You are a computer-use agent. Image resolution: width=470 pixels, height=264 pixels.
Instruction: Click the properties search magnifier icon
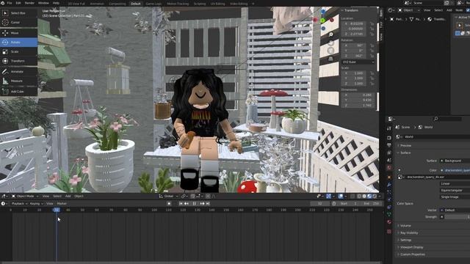point(435,119)
